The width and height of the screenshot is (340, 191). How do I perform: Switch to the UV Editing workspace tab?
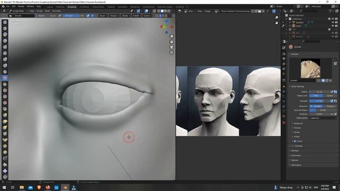[84, 7]
